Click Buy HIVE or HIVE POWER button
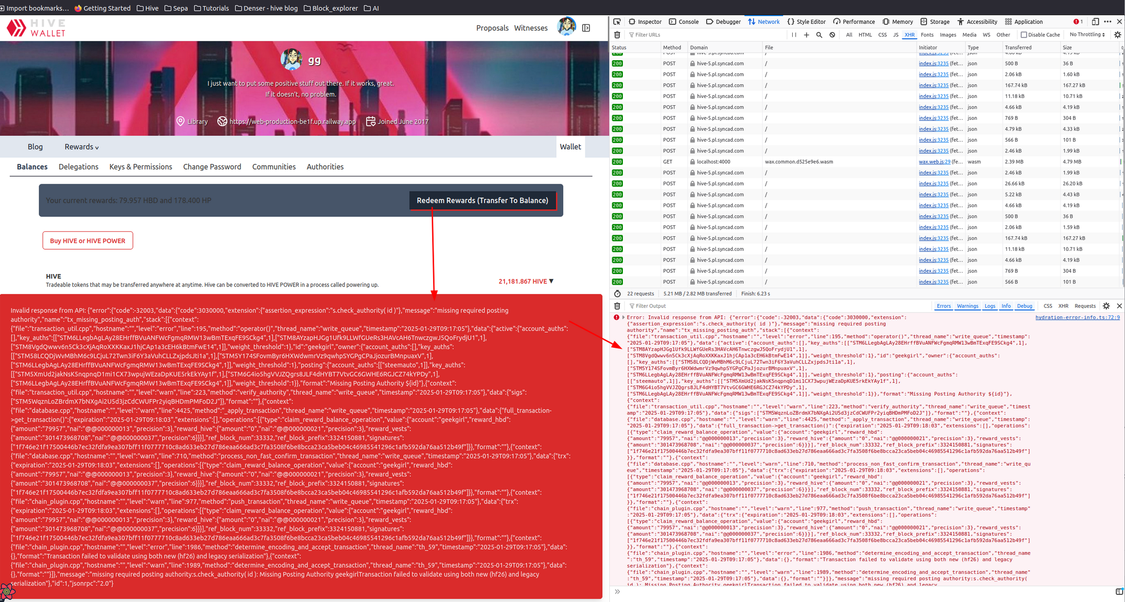This screenshot has width=1125, height=602. 88,241
